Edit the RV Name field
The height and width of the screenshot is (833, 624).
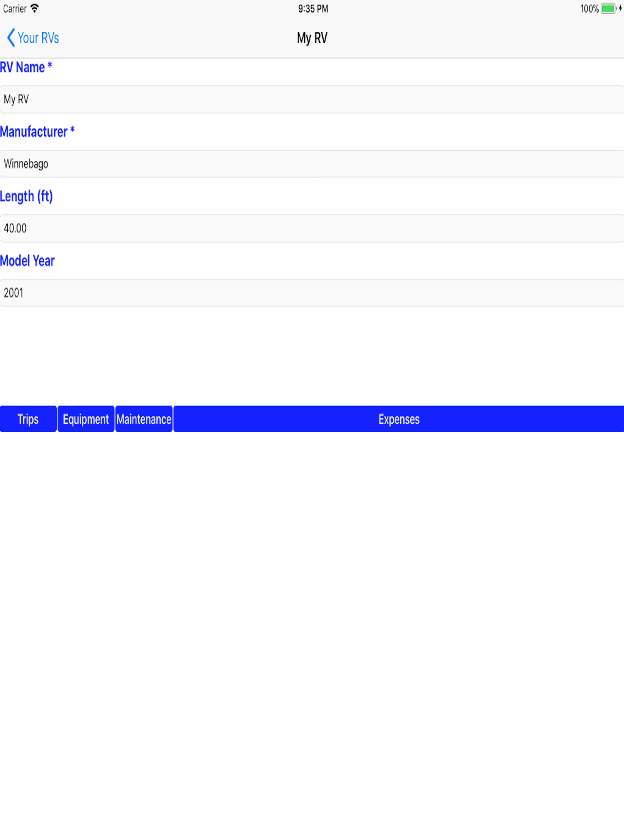[x=312, y=99]
